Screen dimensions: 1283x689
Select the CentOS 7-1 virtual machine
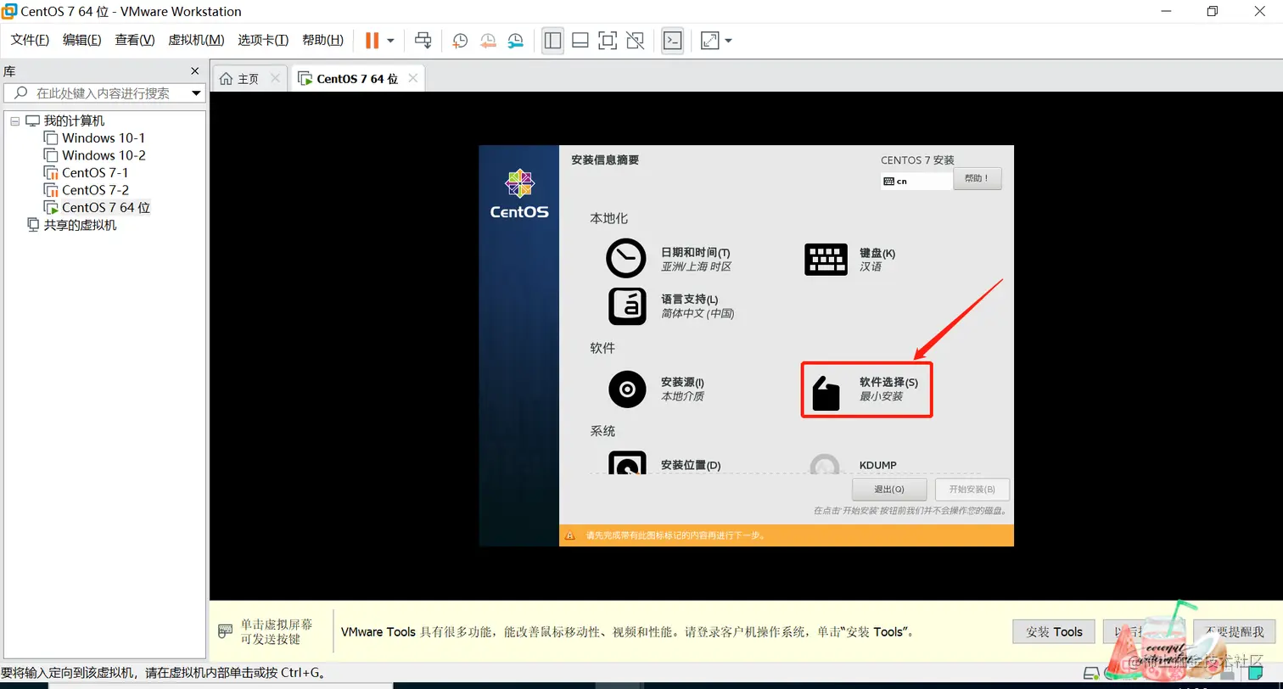click(x=95, y=172)
